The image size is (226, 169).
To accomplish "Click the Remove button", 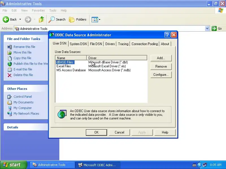I will (x=161, y=66).
